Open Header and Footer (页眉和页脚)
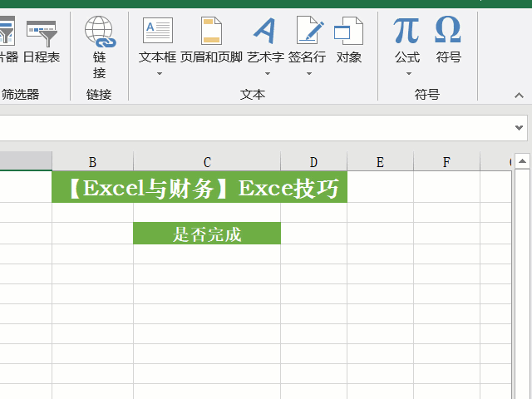This screenshot has height=399, width=532. (x=211, y=40)
